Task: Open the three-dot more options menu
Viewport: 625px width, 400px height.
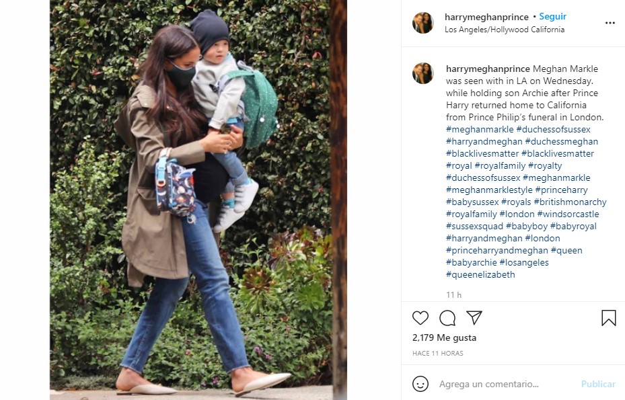Action: point(610,23)
